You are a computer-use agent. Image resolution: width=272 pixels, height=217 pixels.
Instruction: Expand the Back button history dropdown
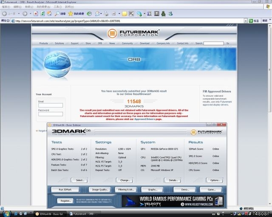click(19, 14)
